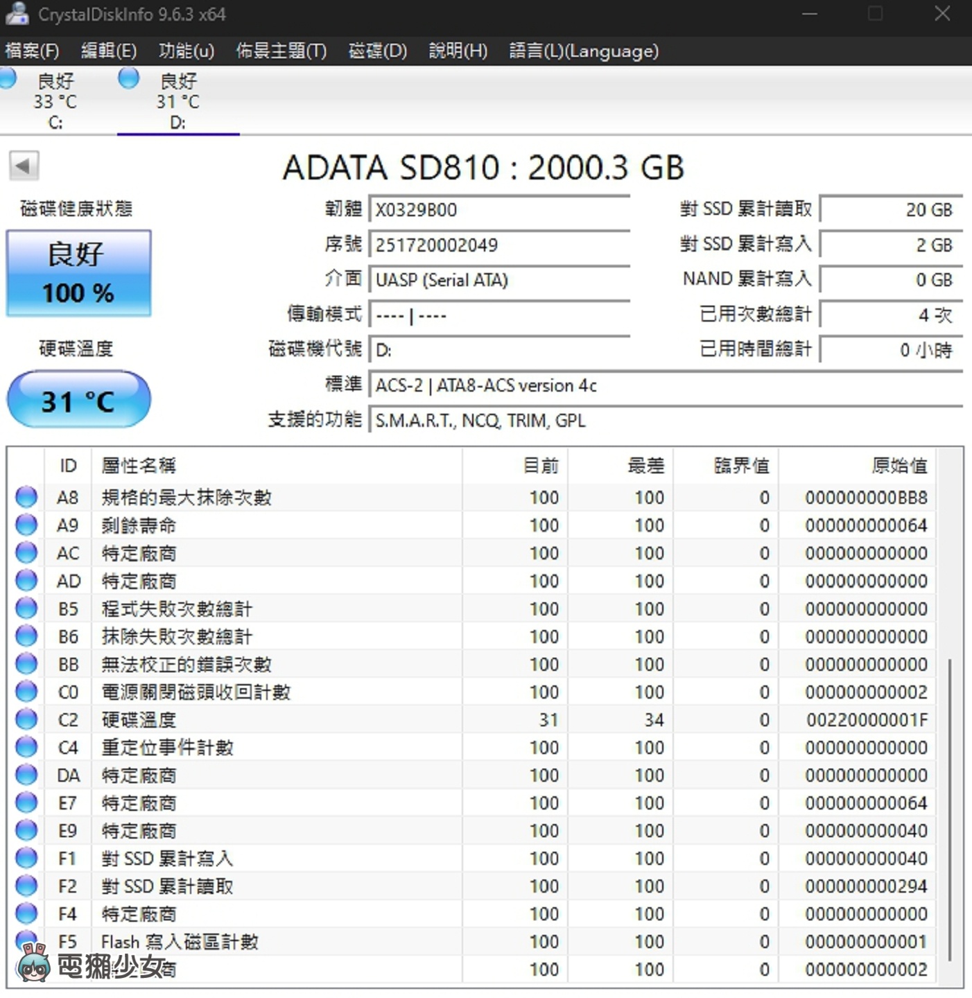Image resolution: width=972 pixels, height=998 pixels.
Task: Click the C: drive health status circle
Action: [8, 78]
